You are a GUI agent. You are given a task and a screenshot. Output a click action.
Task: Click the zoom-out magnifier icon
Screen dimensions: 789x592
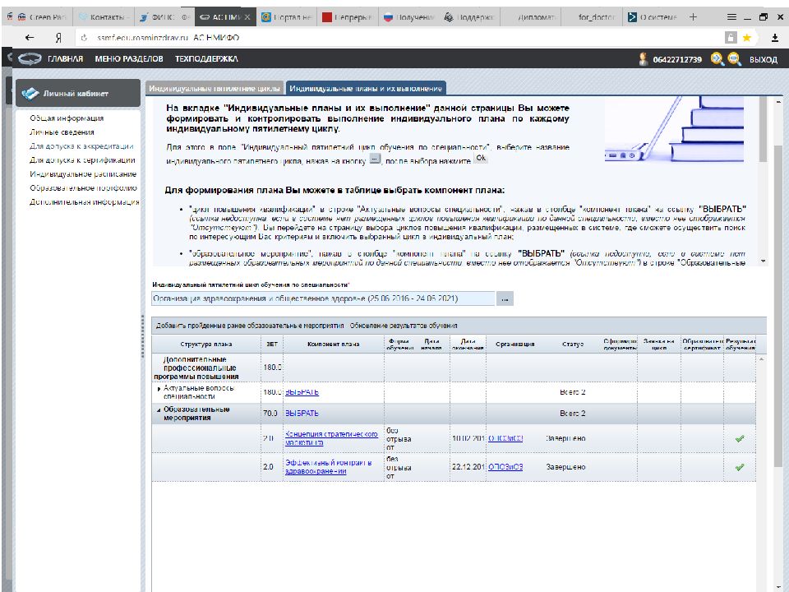735,59
